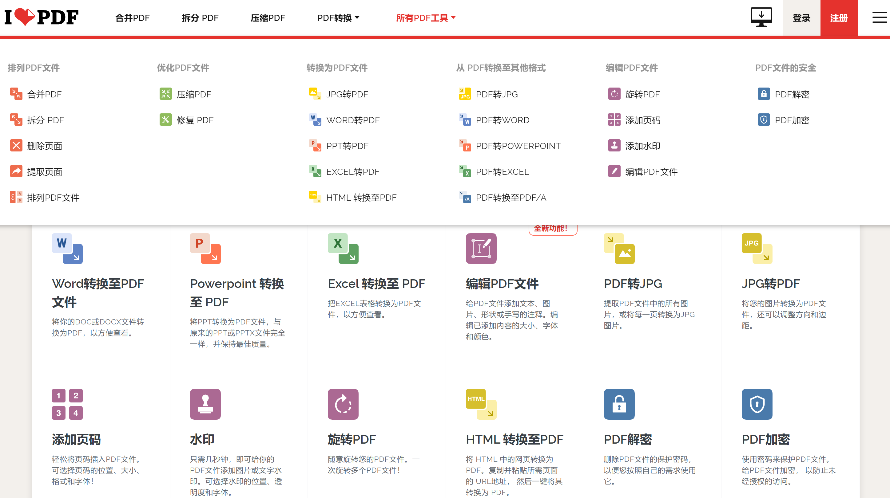This screenshot has height=498, width=890.
Task: Expand the PDF转换 dropdown menu
Action: pos(338,18)
